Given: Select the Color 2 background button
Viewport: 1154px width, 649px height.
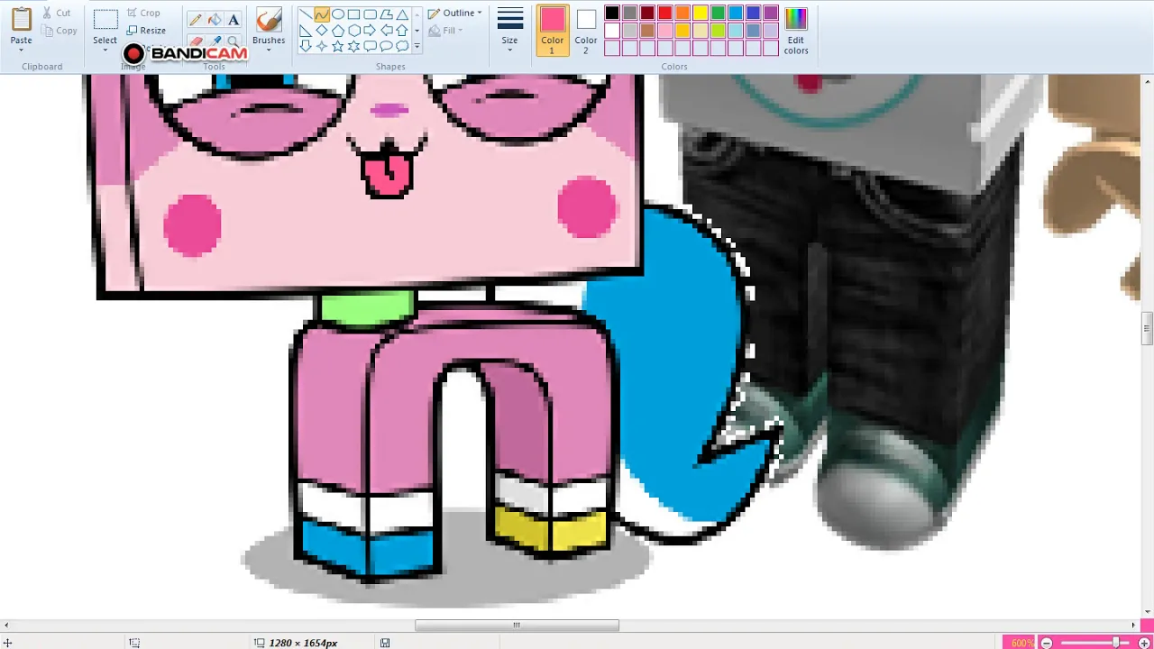Looking at the screenshot, I should pos(586,30).
